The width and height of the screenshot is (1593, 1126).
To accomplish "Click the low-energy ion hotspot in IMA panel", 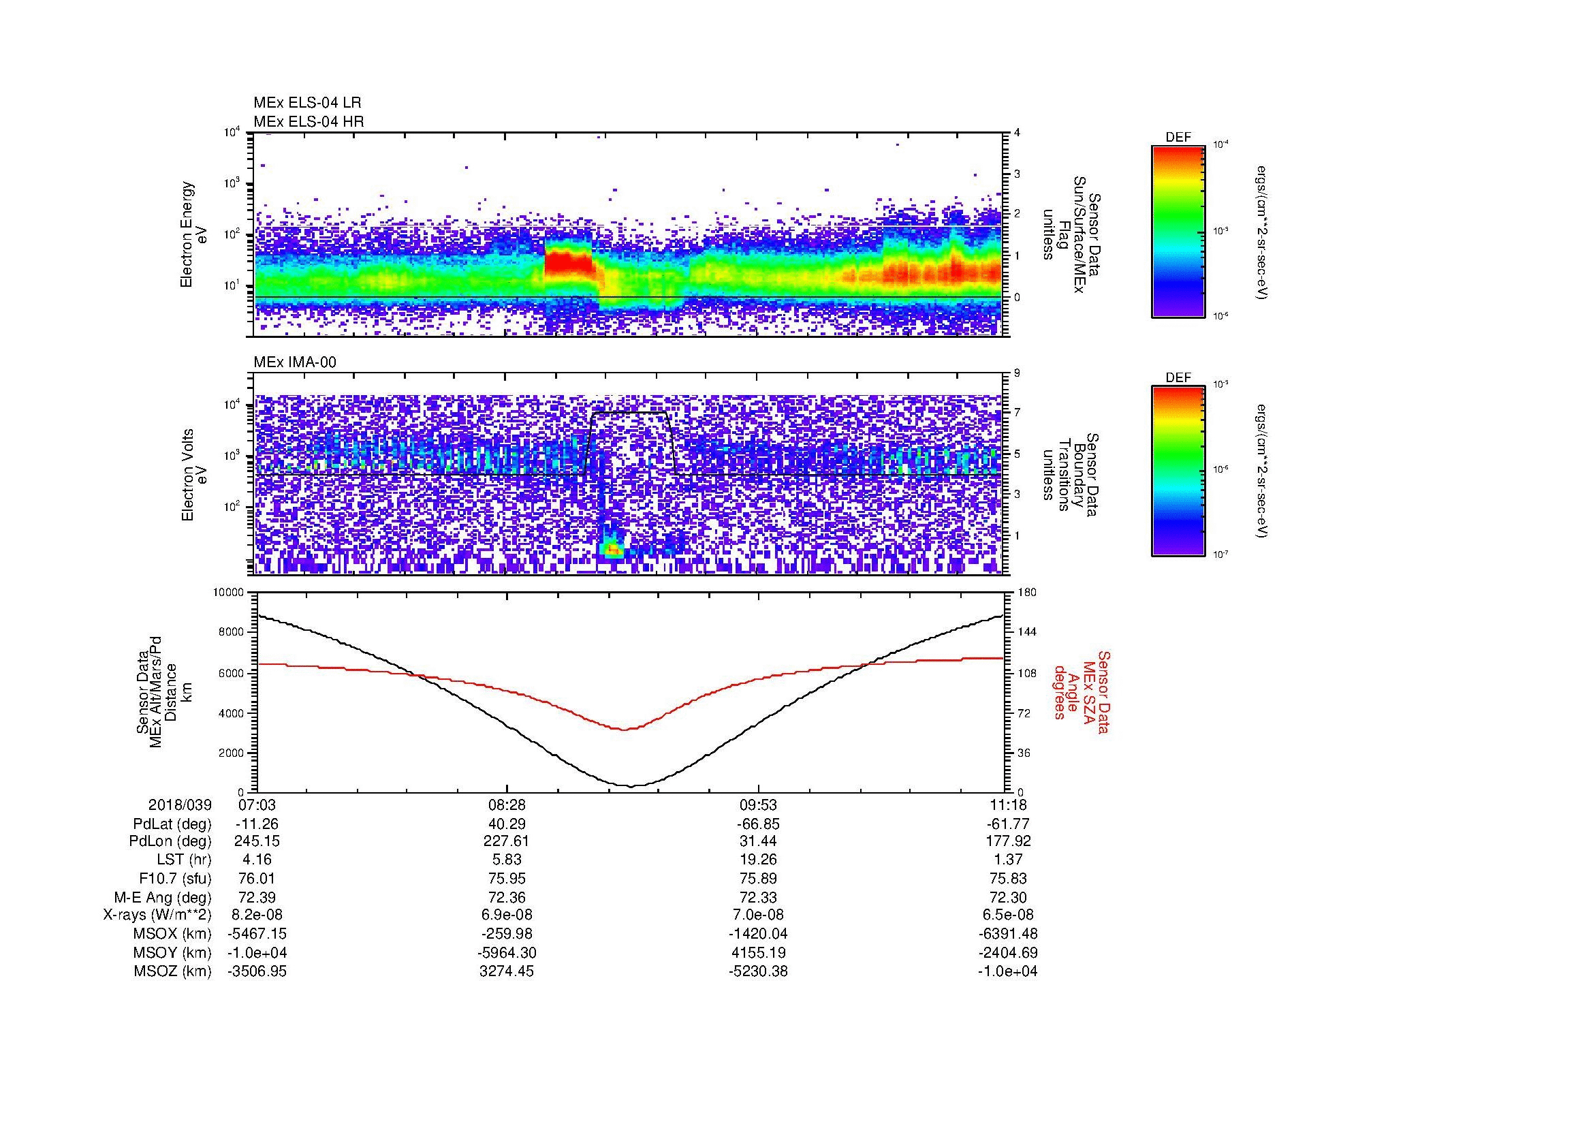I will [613, 549].
